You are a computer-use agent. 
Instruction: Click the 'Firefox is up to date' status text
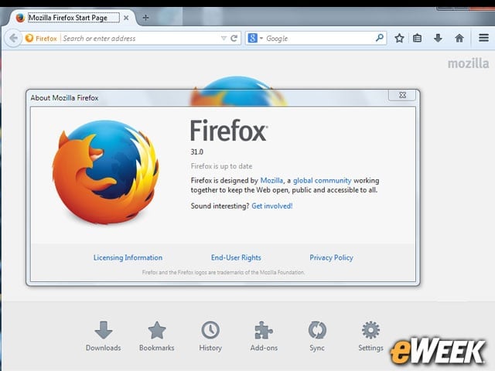tap(221, 166)
